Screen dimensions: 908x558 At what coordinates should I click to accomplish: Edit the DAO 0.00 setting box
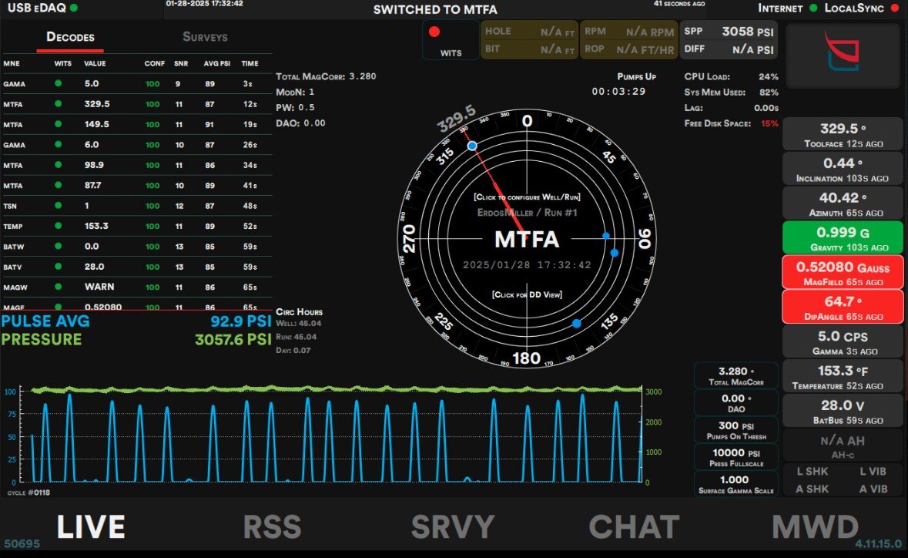point(736,403)
